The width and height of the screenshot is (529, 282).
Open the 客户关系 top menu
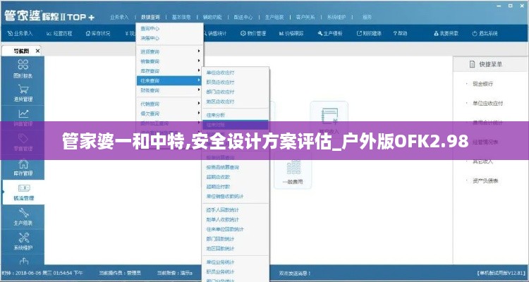(x=305, y=17)
